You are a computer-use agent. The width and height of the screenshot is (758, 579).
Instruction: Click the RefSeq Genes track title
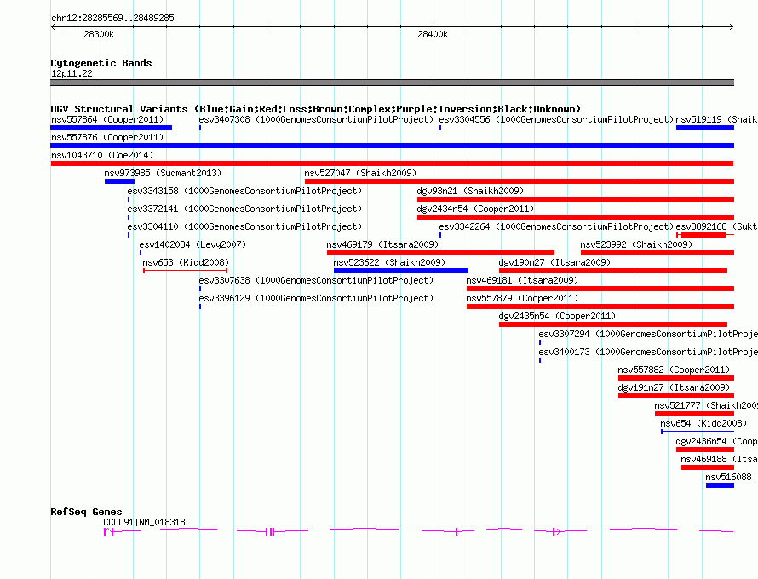coord(86,512)
